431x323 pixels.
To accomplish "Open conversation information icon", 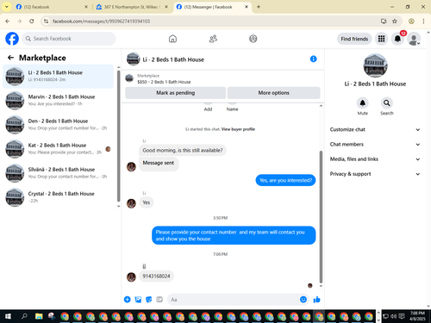I will 313,59.
